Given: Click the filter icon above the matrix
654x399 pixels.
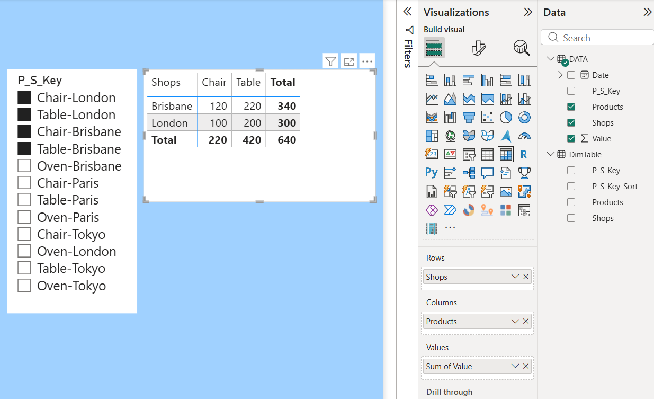Looking at the screenshot, I should pyautogui.click(x=330, y=61).
